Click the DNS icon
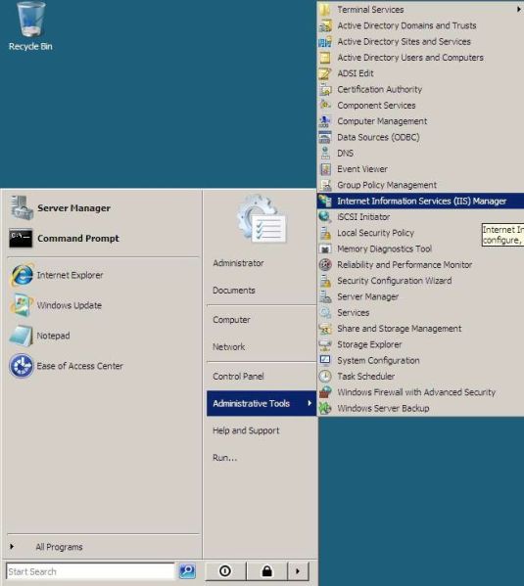 [325, 154]
